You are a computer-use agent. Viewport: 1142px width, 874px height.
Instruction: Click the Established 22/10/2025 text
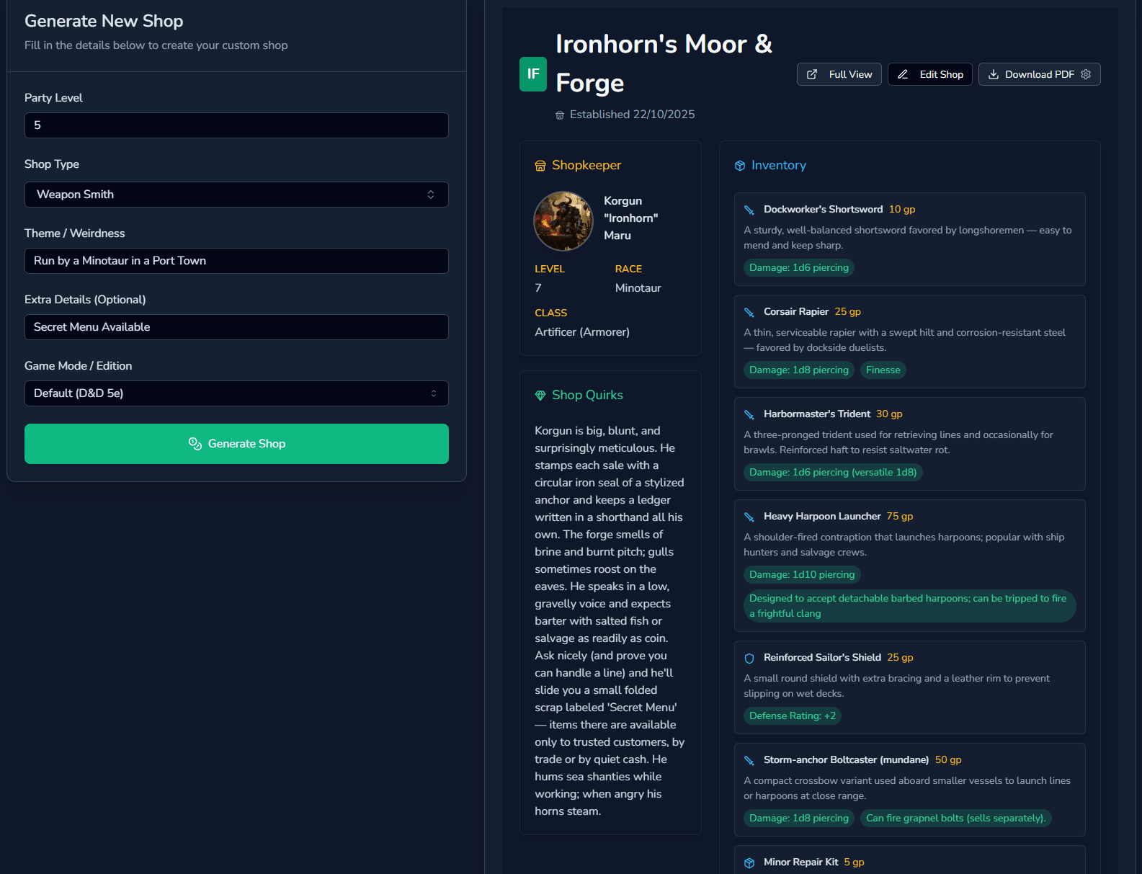pyautogui.click(x=633, y=115)
